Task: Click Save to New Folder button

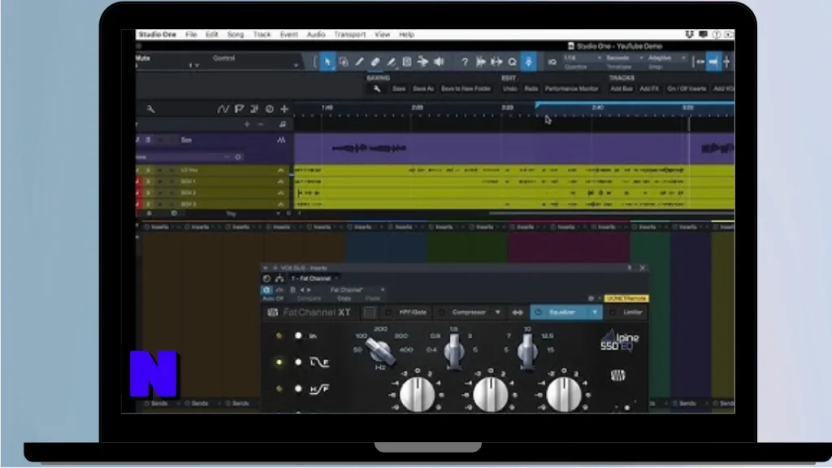Action: [466, 89]
